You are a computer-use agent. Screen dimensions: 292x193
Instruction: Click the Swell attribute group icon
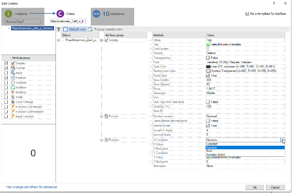pyautogui.click(x=12, y=97)
